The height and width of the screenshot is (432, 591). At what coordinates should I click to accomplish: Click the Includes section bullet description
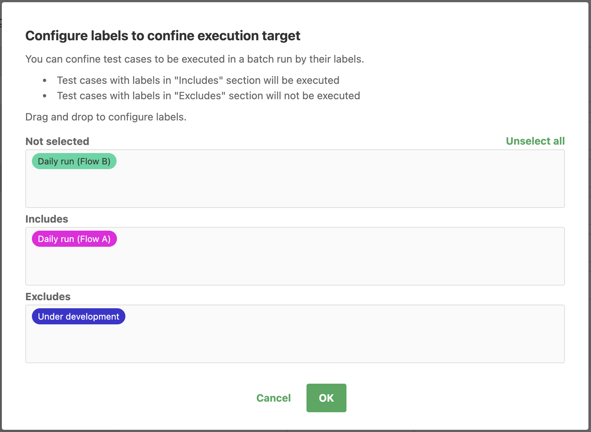point(198,81)
